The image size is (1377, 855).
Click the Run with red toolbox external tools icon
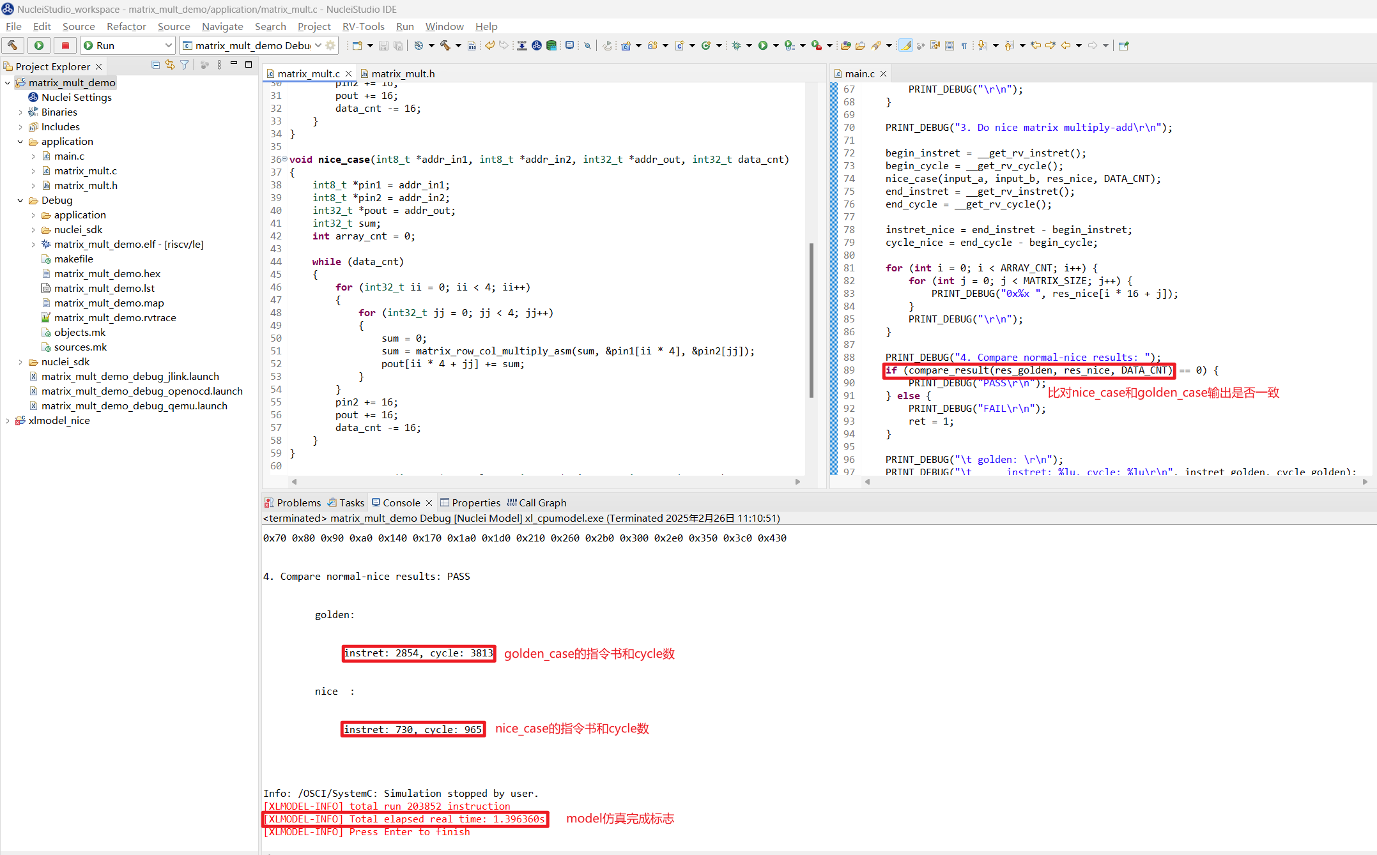(x=816, y=45)
